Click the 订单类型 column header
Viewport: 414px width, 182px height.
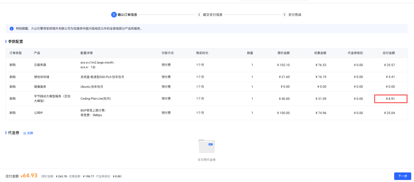point(16,53)
